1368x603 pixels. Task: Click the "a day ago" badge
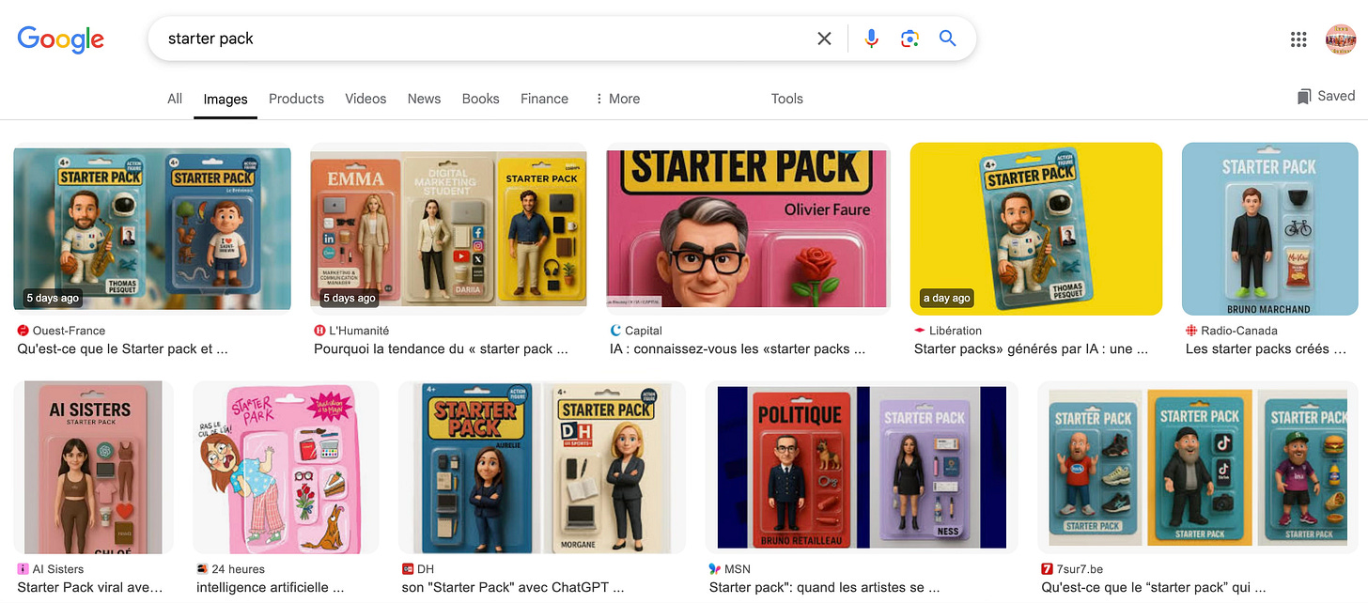click(947, 298)
